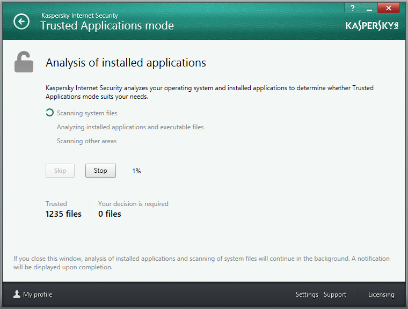Click the My profile person icon
This screenshot has width=408, height=309.
(x=17, y=294)
